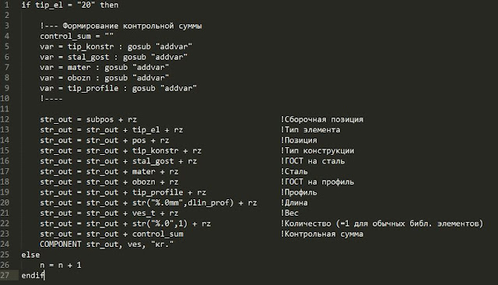Click 'dlin_prof' argument on line 20
498x285 pixels.
(209, 202)
